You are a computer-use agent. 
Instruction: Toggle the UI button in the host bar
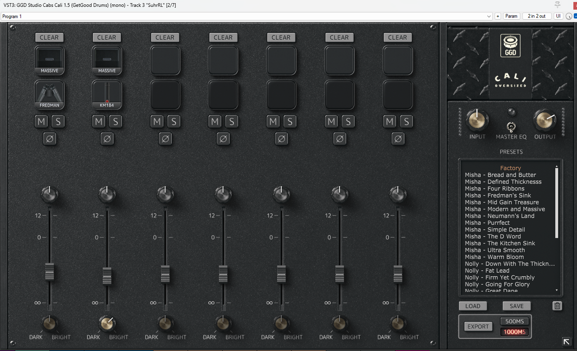[x=559, y=16]
